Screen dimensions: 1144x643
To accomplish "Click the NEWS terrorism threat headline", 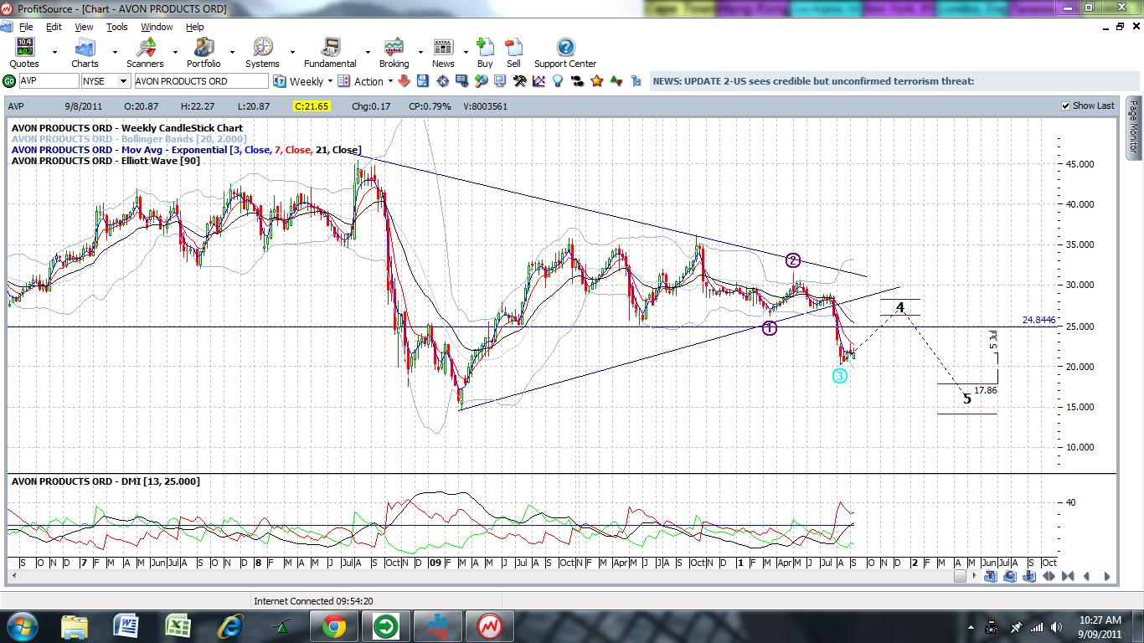I will coord(813,81).
